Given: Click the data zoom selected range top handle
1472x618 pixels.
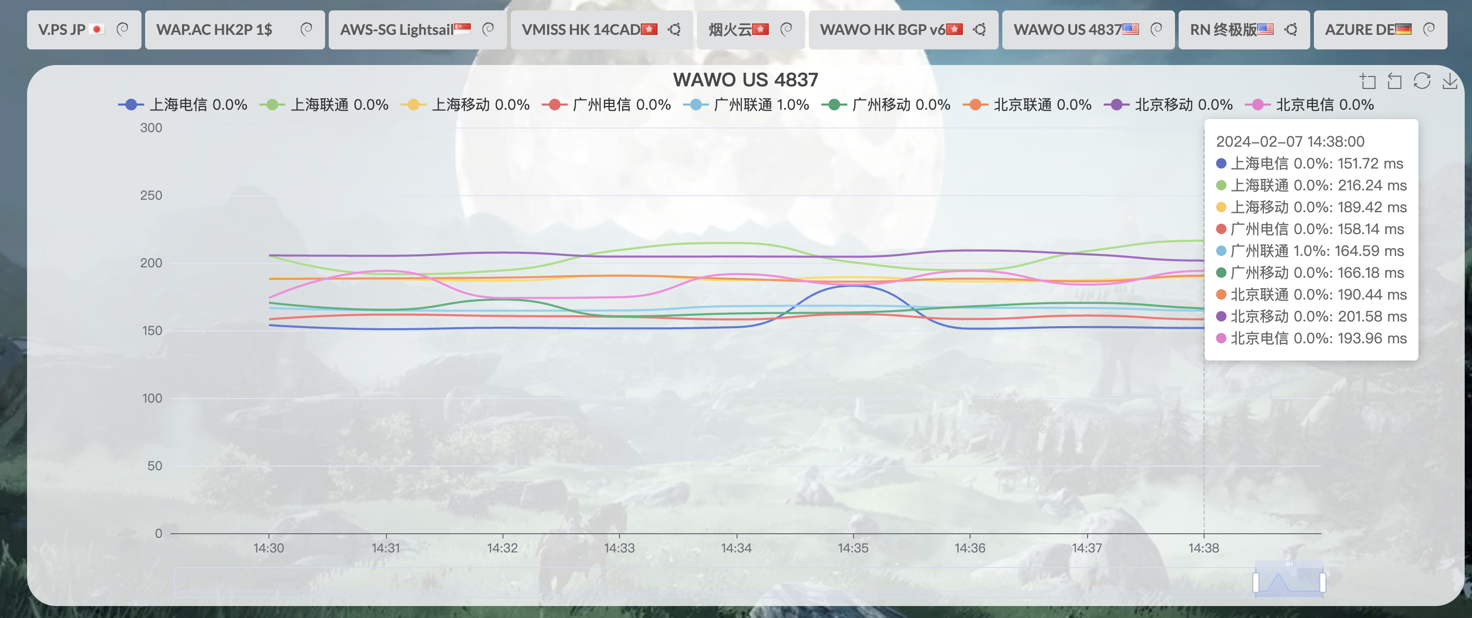Looking at the screenshot, I should pos(1289,564).
